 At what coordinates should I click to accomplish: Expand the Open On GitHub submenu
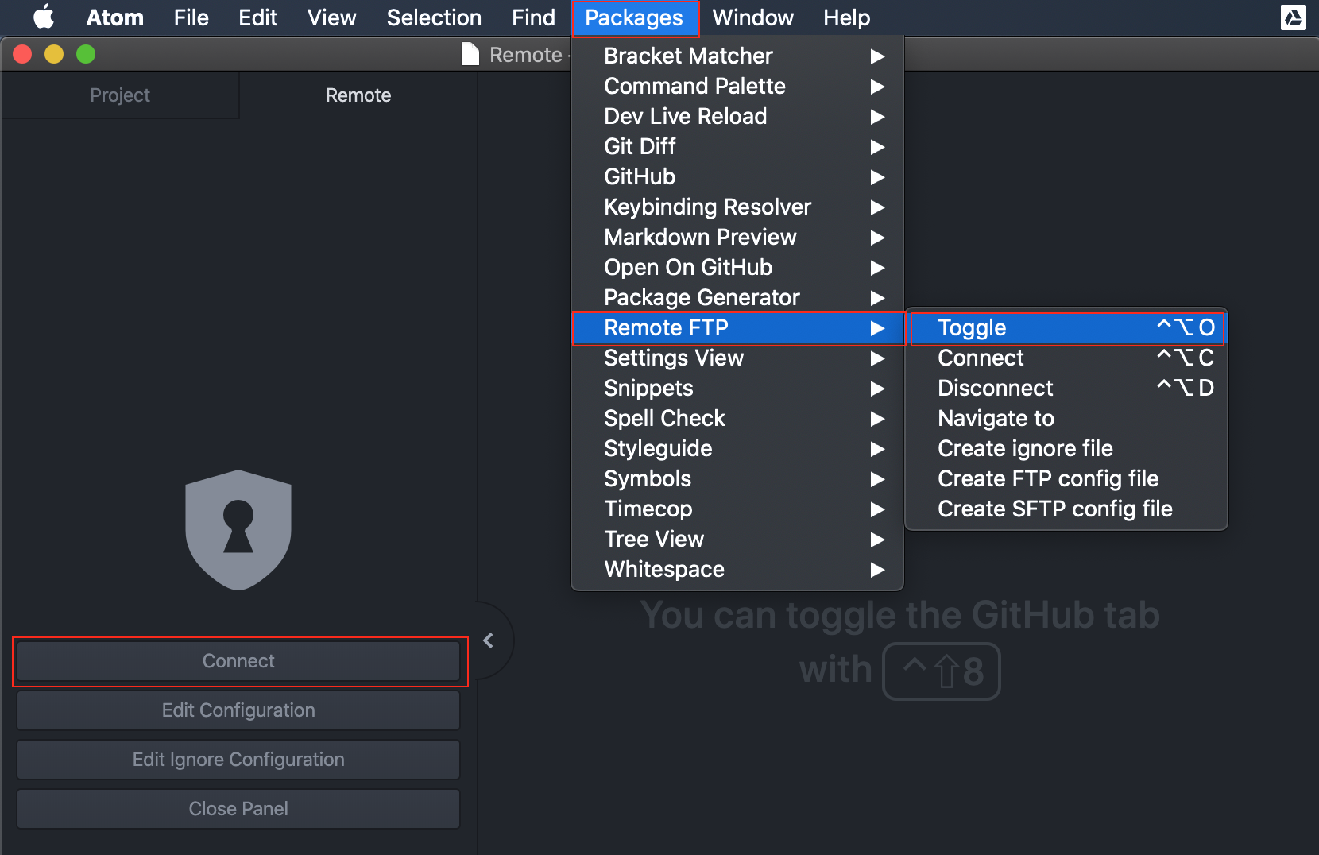click(737, 267)
